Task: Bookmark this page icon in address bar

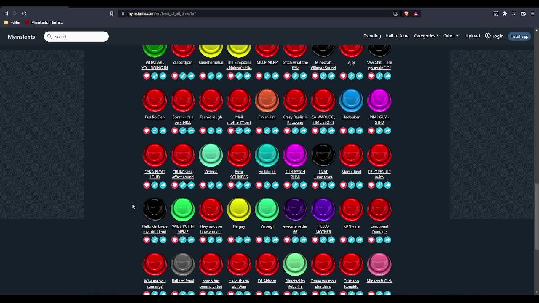Action: 112,13
